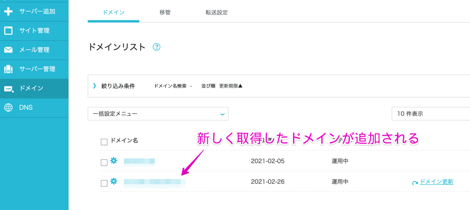Click the 2021-02-26 date cell
This screenshot has width=470, height=210.
(268, 181)
